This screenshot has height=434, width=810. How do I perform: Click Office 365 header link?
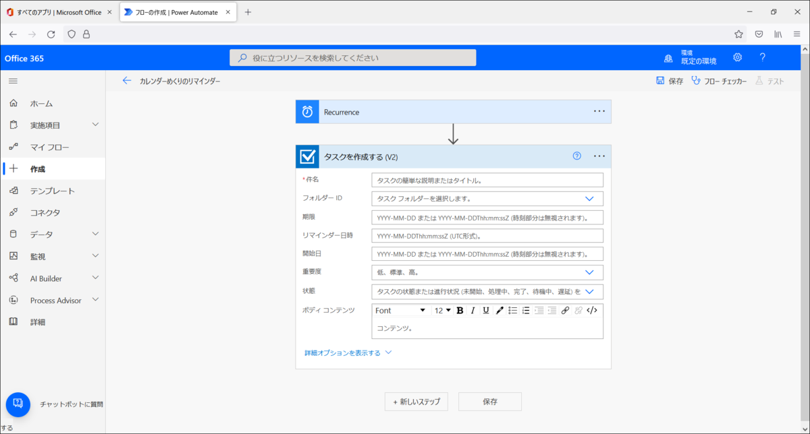click(x=24, y=59)
